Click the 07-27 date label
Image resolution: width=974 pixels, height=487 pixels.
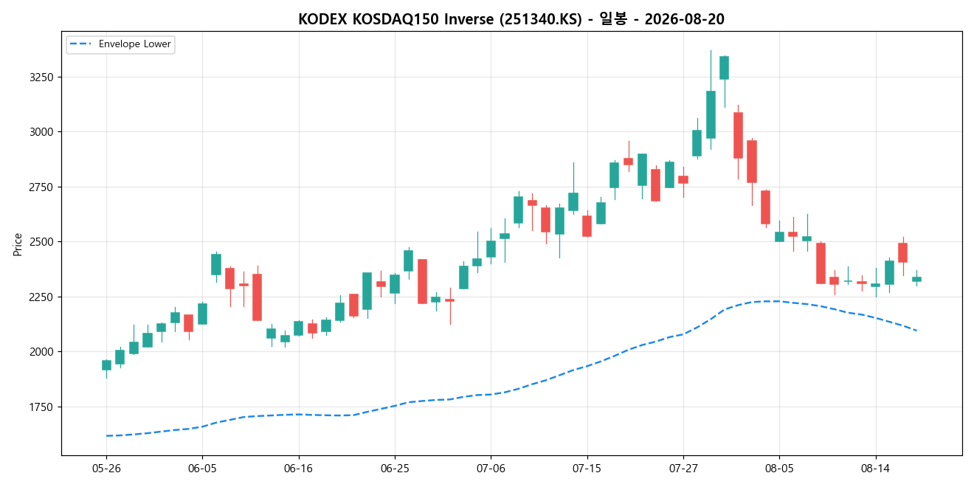[x=683, y=468]
